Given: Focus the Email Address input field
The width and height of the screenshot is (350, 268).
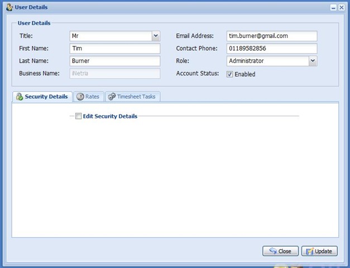Looking at the screenshot, I should pyautogui.click(x=272, y=36).
